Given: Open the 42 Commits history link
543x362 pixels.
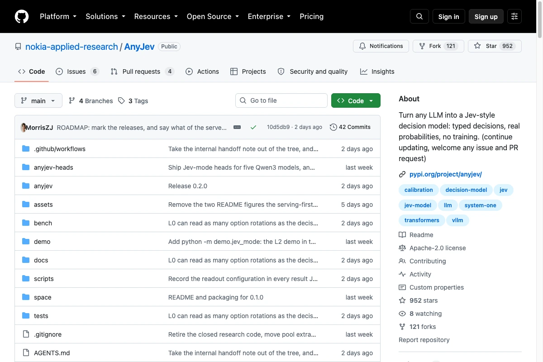Looking at the screenshot, I should [x=350, y=127].
